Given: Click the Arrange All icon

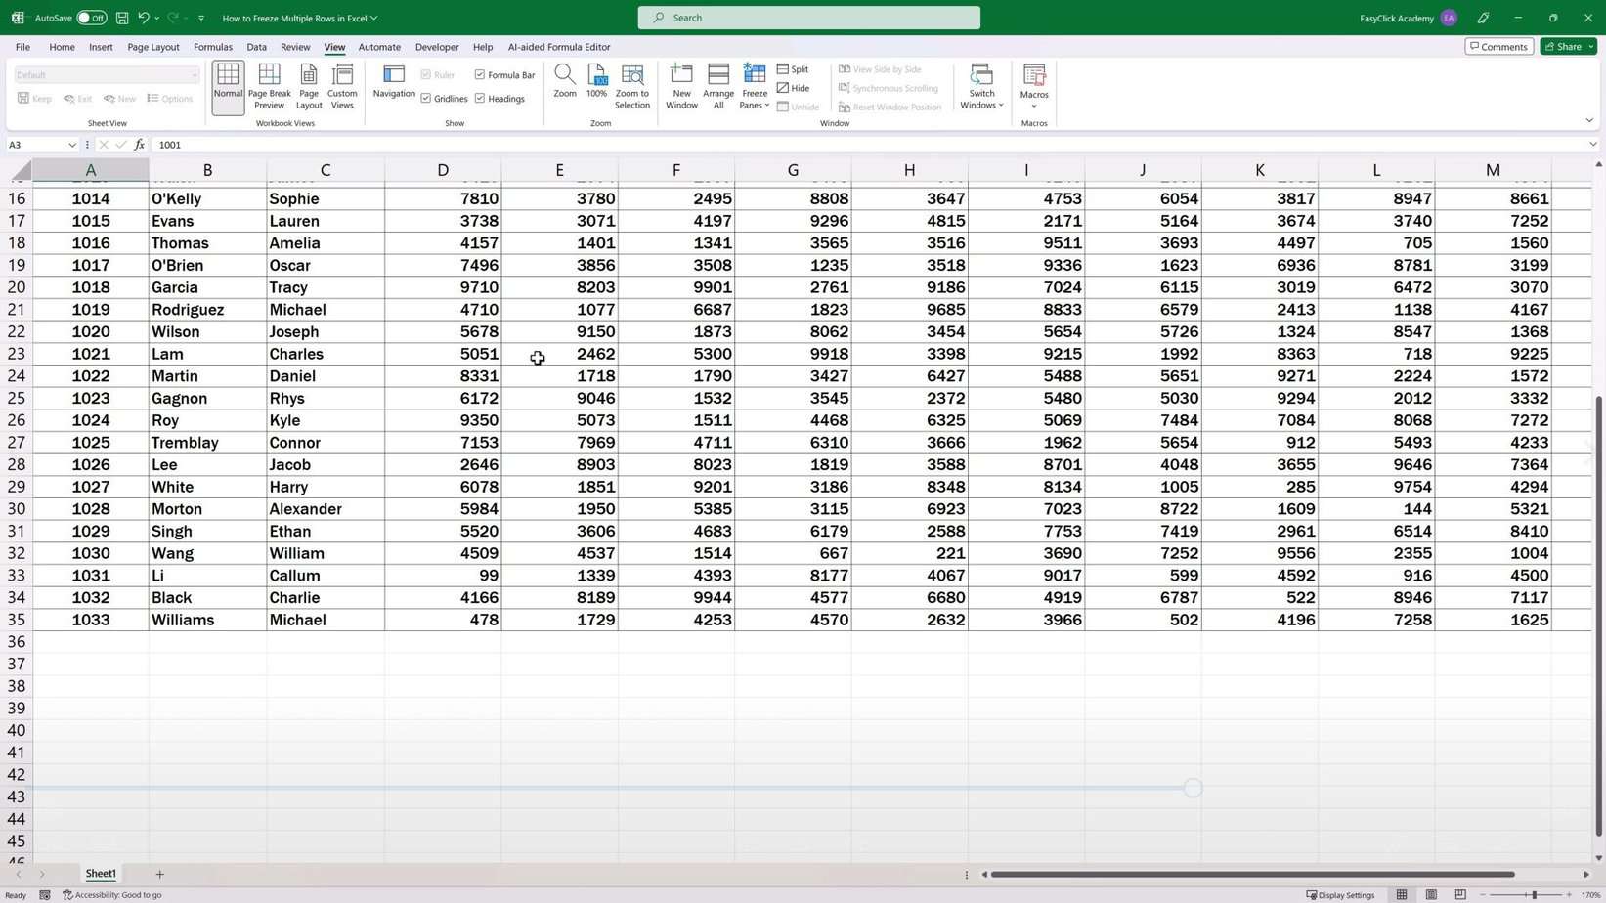Looking at the screenshot, I should click(717, 86).
